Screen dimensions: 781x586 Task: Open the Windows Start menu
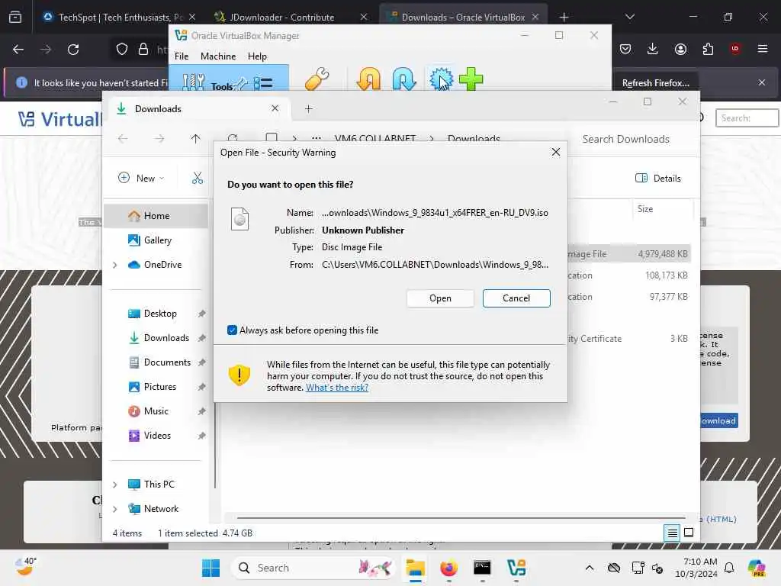[211, 568]
